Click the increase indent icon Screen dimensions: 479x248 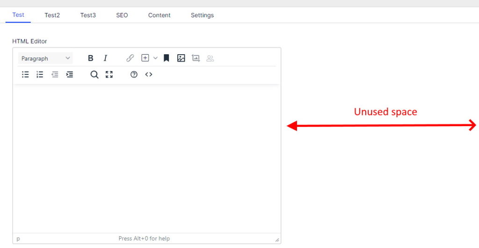click(70, 74)
